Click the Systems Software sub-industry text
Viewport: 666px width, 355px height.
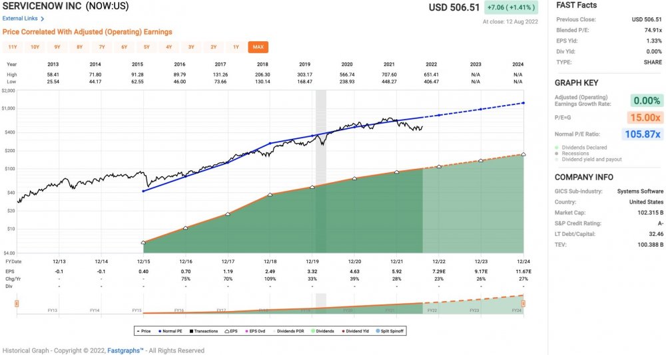point(640,191)
